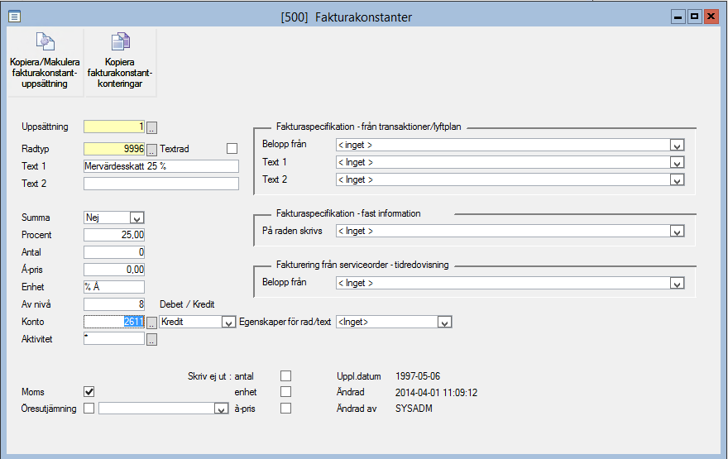Click the Aktivitet input field
This screenshot has width=728, height=459.
pyautogui.click(x=114, y=339)
